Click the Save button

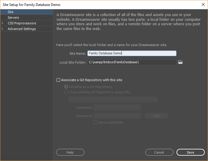[190, 152]
